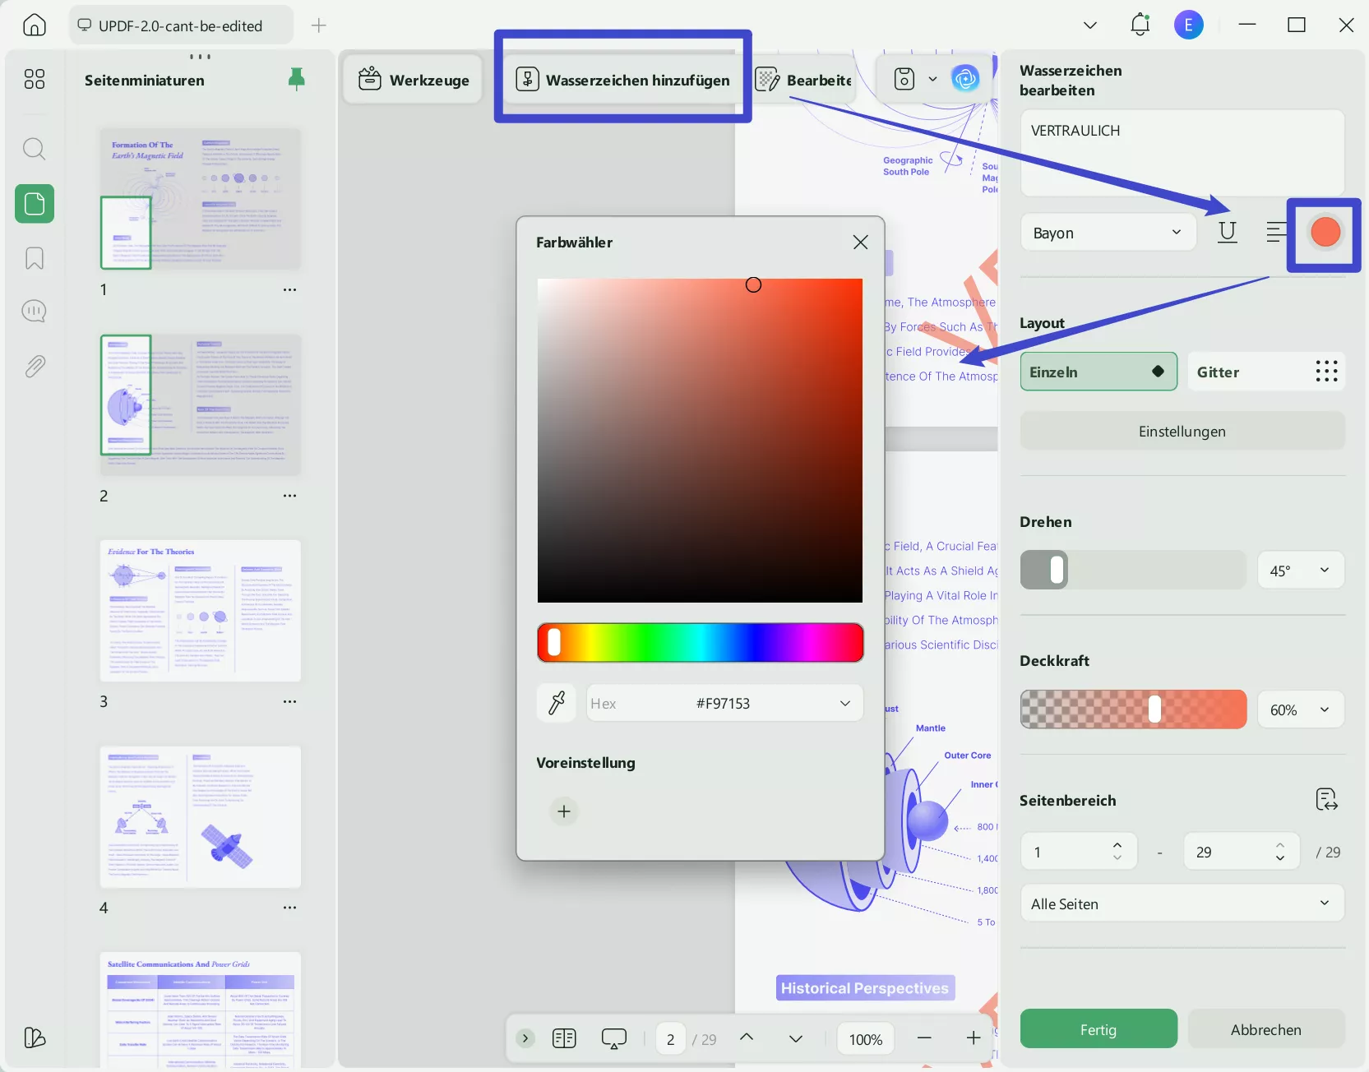Pin the Seitenminiaturen panel
Screen dimensions: 1369x1072
click(x=297, y=80)
